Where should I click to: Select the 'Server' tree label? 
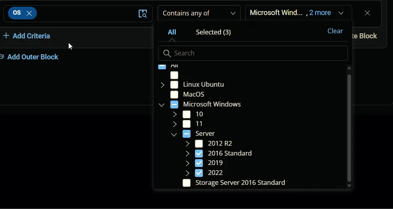point(205,134)
